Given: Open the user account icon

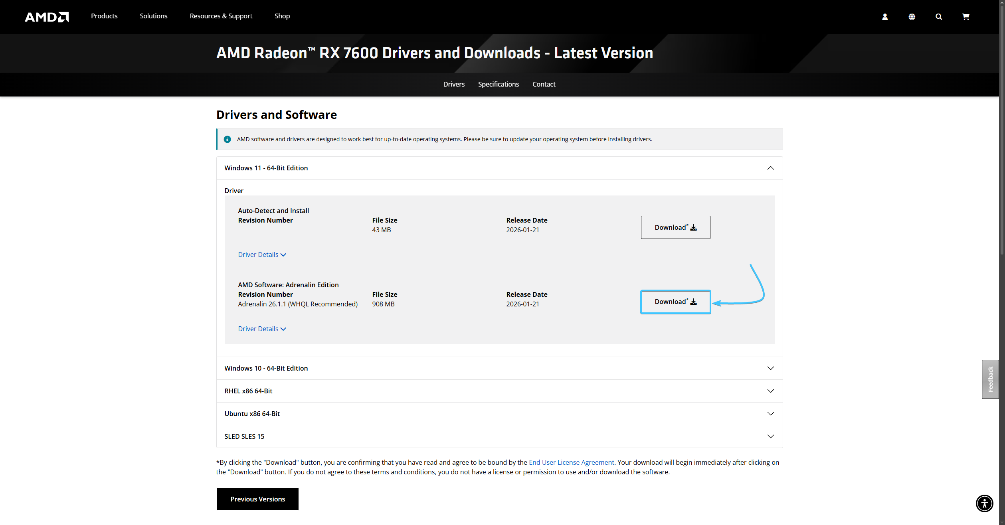Looking at the screenshot, I should pyautogui.click(x=884, y=17).
